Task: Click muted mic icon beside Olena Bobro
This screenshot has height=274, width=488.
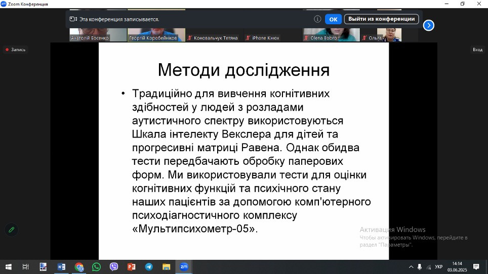Action: [x=306, y=38]
